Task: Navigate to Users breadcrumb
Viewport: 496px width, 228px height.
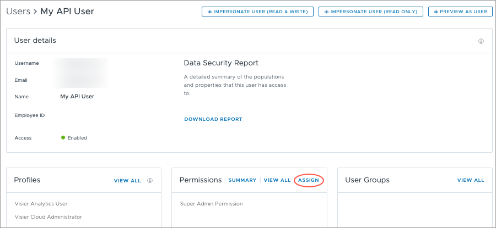Action: (x=18, y=12)
